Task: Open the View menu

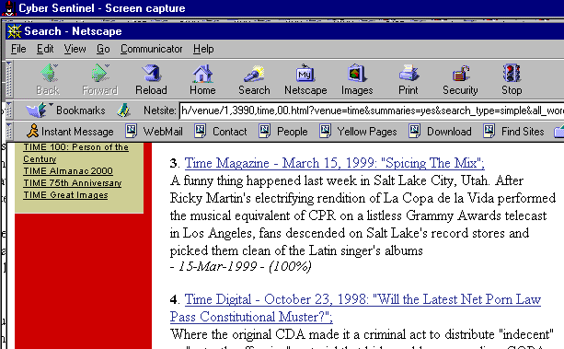Action: [75, 49]
